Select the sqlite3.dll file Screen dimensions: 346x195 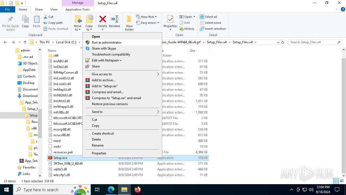pyautogui.click(x=128, y=169)
